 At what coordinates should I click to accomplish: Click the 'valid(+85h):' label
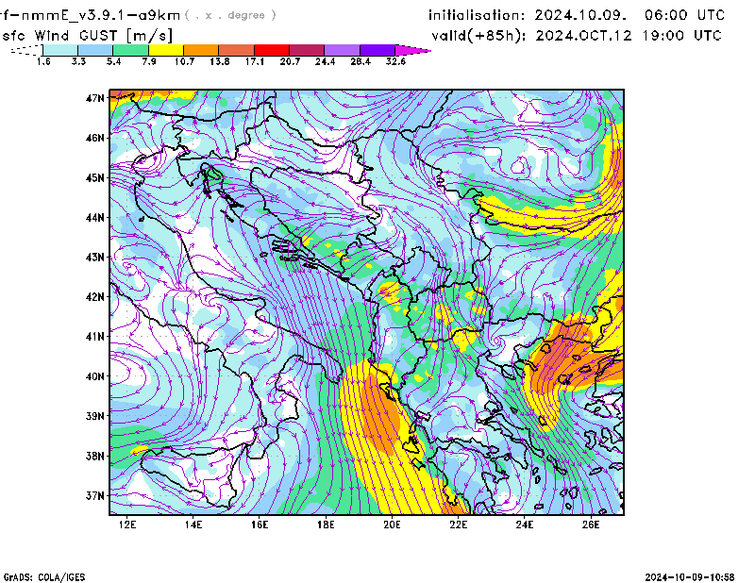click(479, 36)
